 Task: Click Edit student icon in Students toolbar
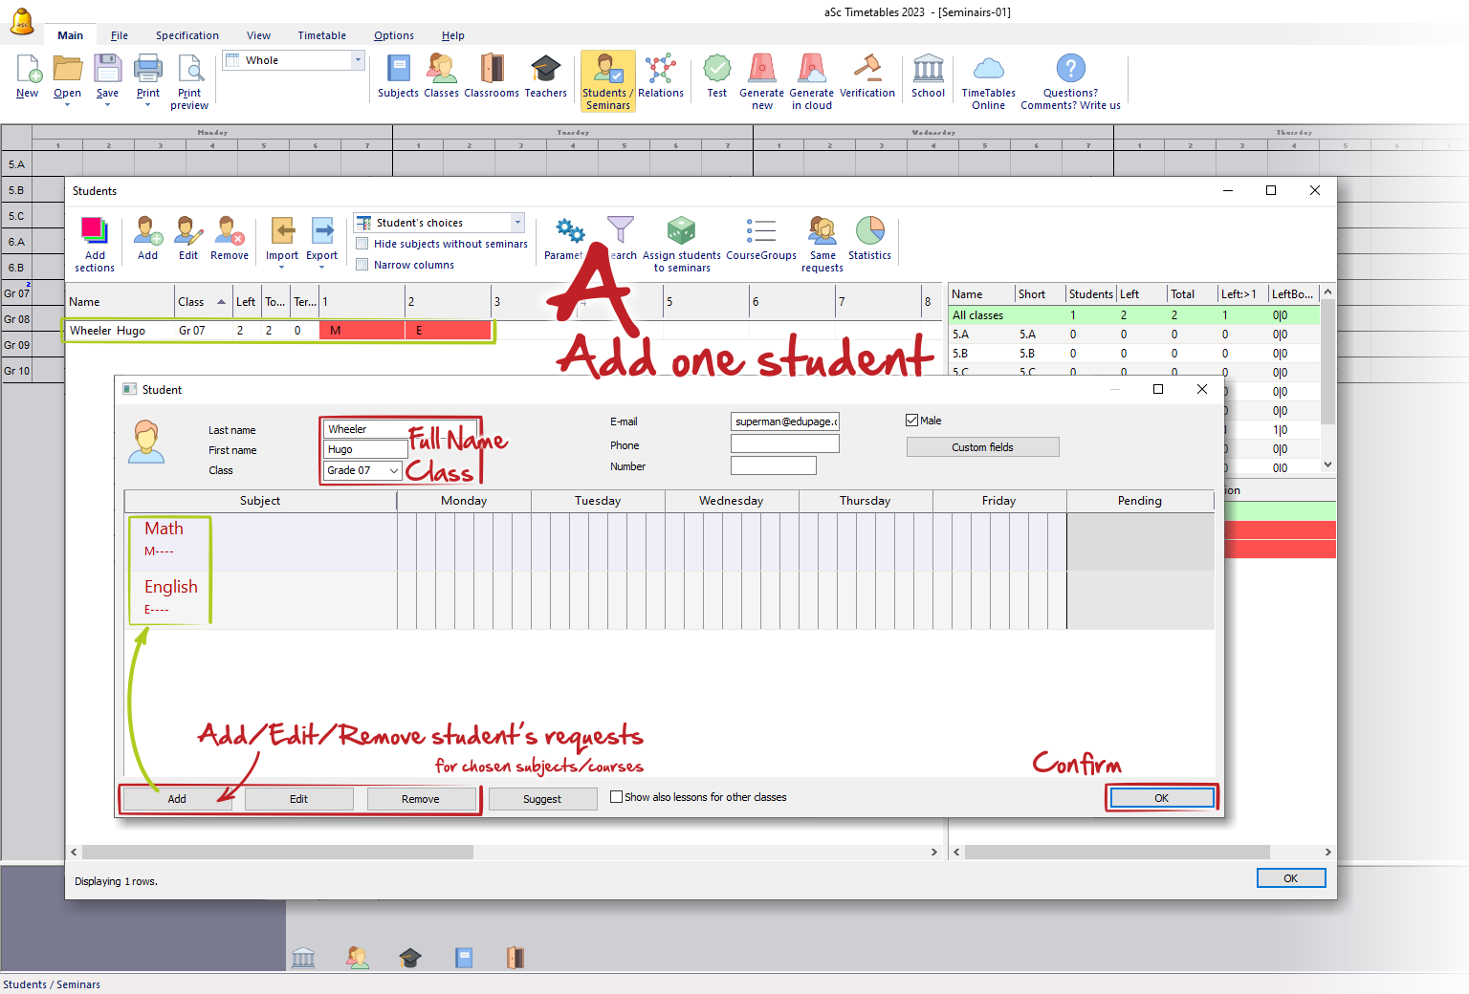point(188,239)
